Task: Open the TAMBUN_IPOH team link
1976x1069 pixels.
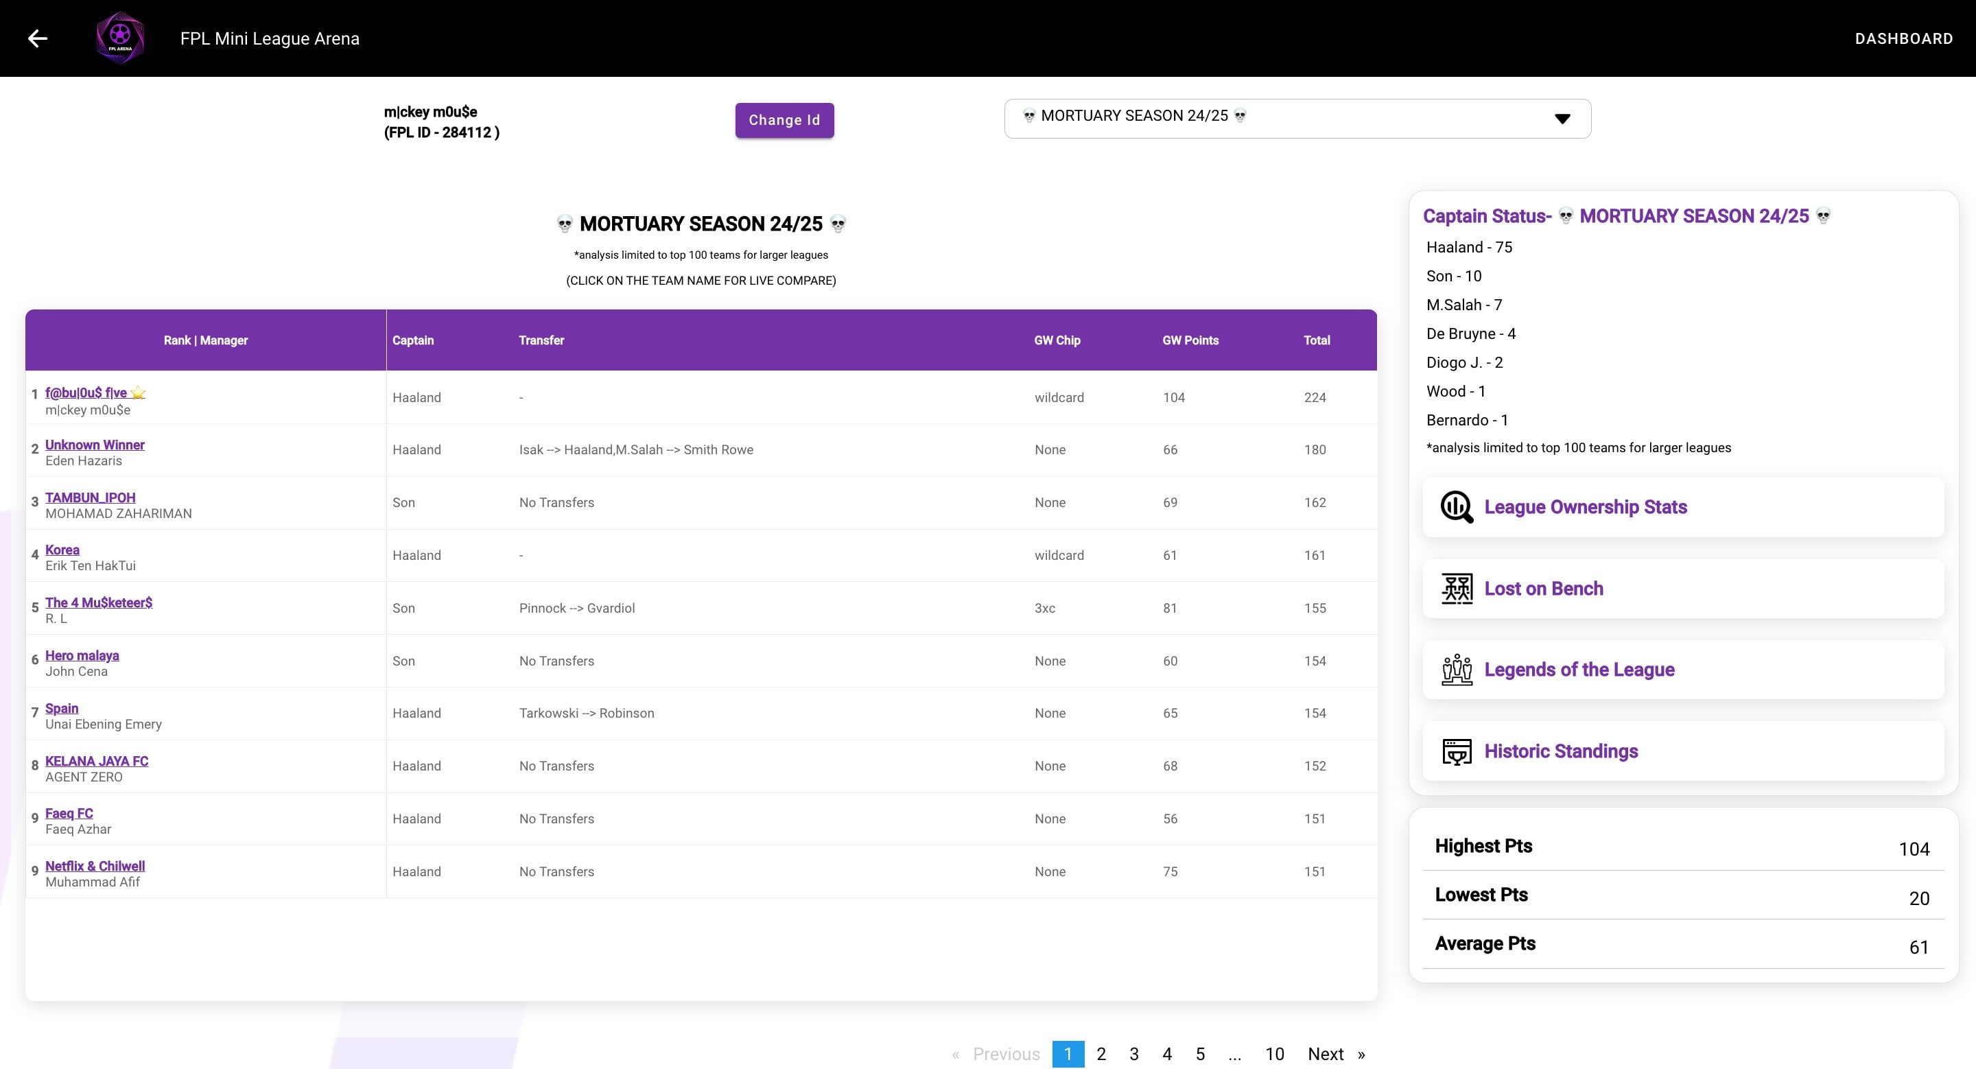Action: click(x=90, y=497)
